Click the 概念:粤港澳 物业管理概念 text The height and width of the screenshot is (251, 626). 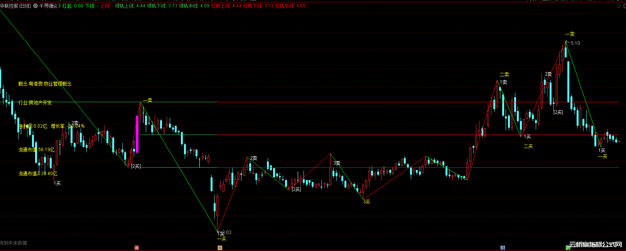coord(45,84)
